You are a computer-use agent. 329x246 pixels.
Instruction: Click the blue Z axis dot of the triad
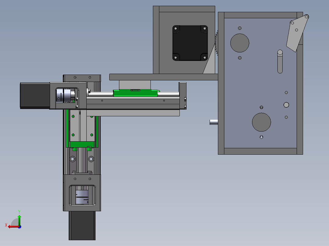coord(20,227)
